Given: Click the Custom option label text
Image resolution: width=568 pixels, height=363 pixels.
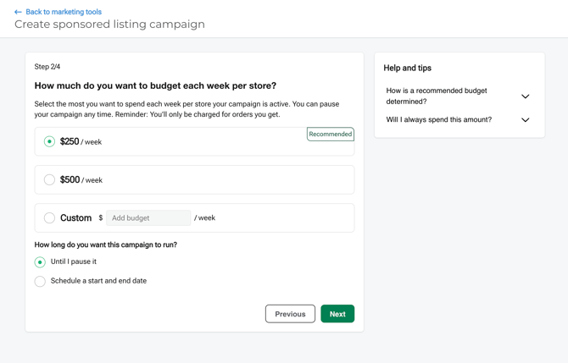Looking at the screenshot, I should click(75, 218).
